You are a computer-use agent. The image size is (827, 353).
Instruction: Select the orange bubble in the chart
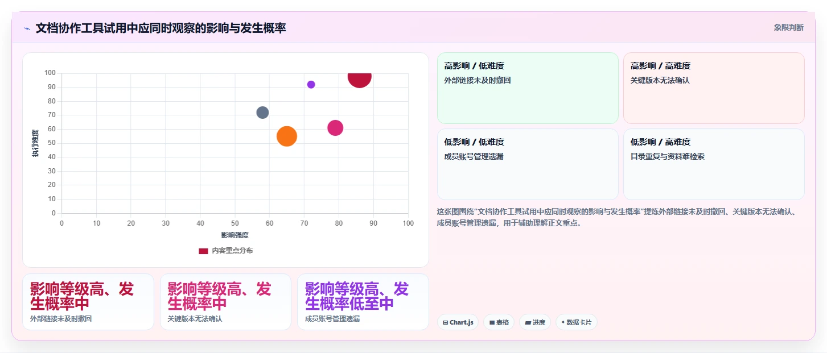287,136
